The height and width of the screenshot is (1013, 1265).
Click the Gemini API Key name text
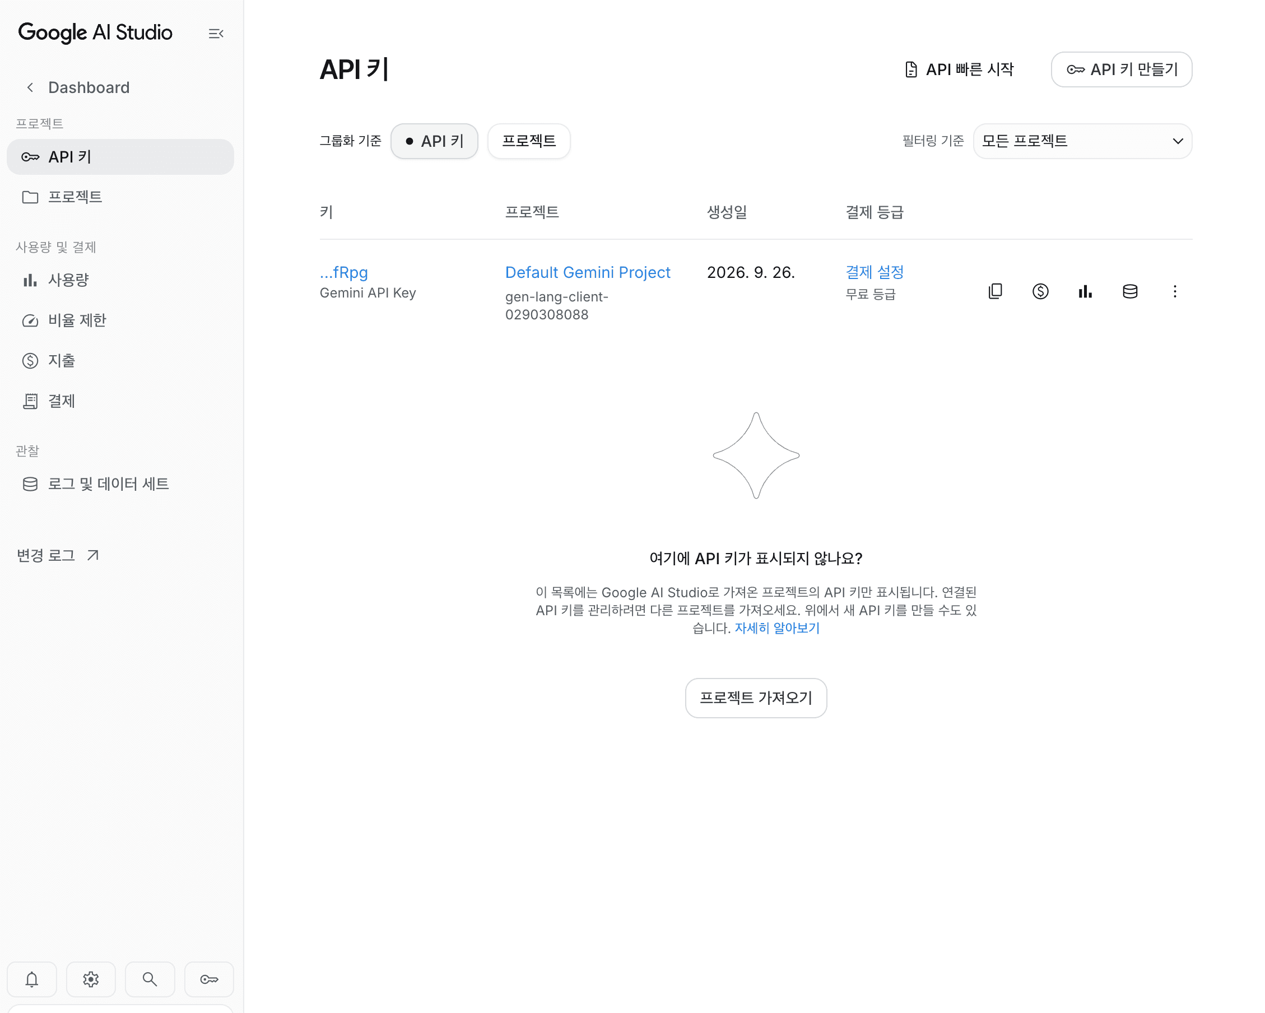click(368, 293)
